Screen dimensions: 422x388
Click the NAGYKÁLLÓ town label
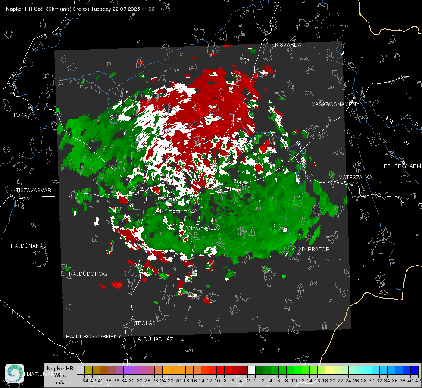coord(204,228)
